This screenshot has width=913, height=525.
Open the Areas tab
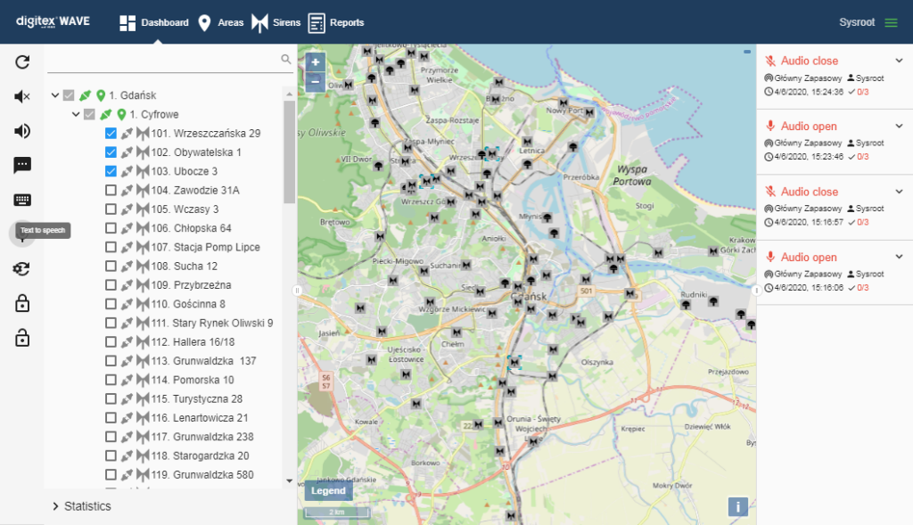(x=221, y=22)
